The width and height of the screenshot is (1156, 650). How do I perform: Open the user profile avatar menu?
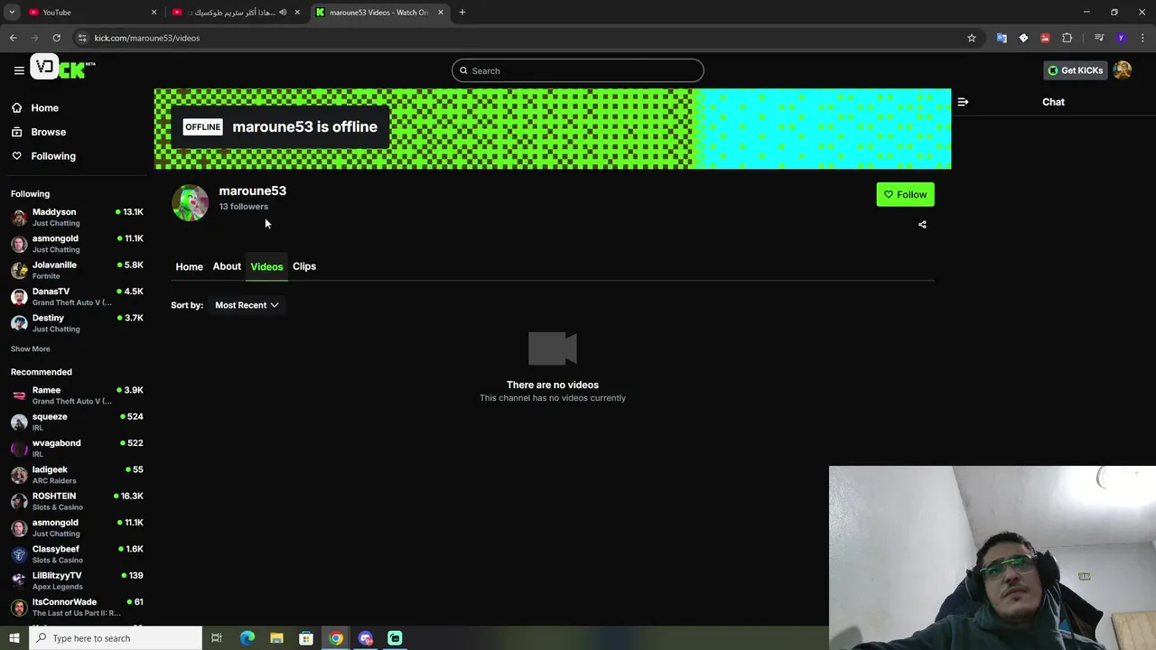[x=1123, y=70]
